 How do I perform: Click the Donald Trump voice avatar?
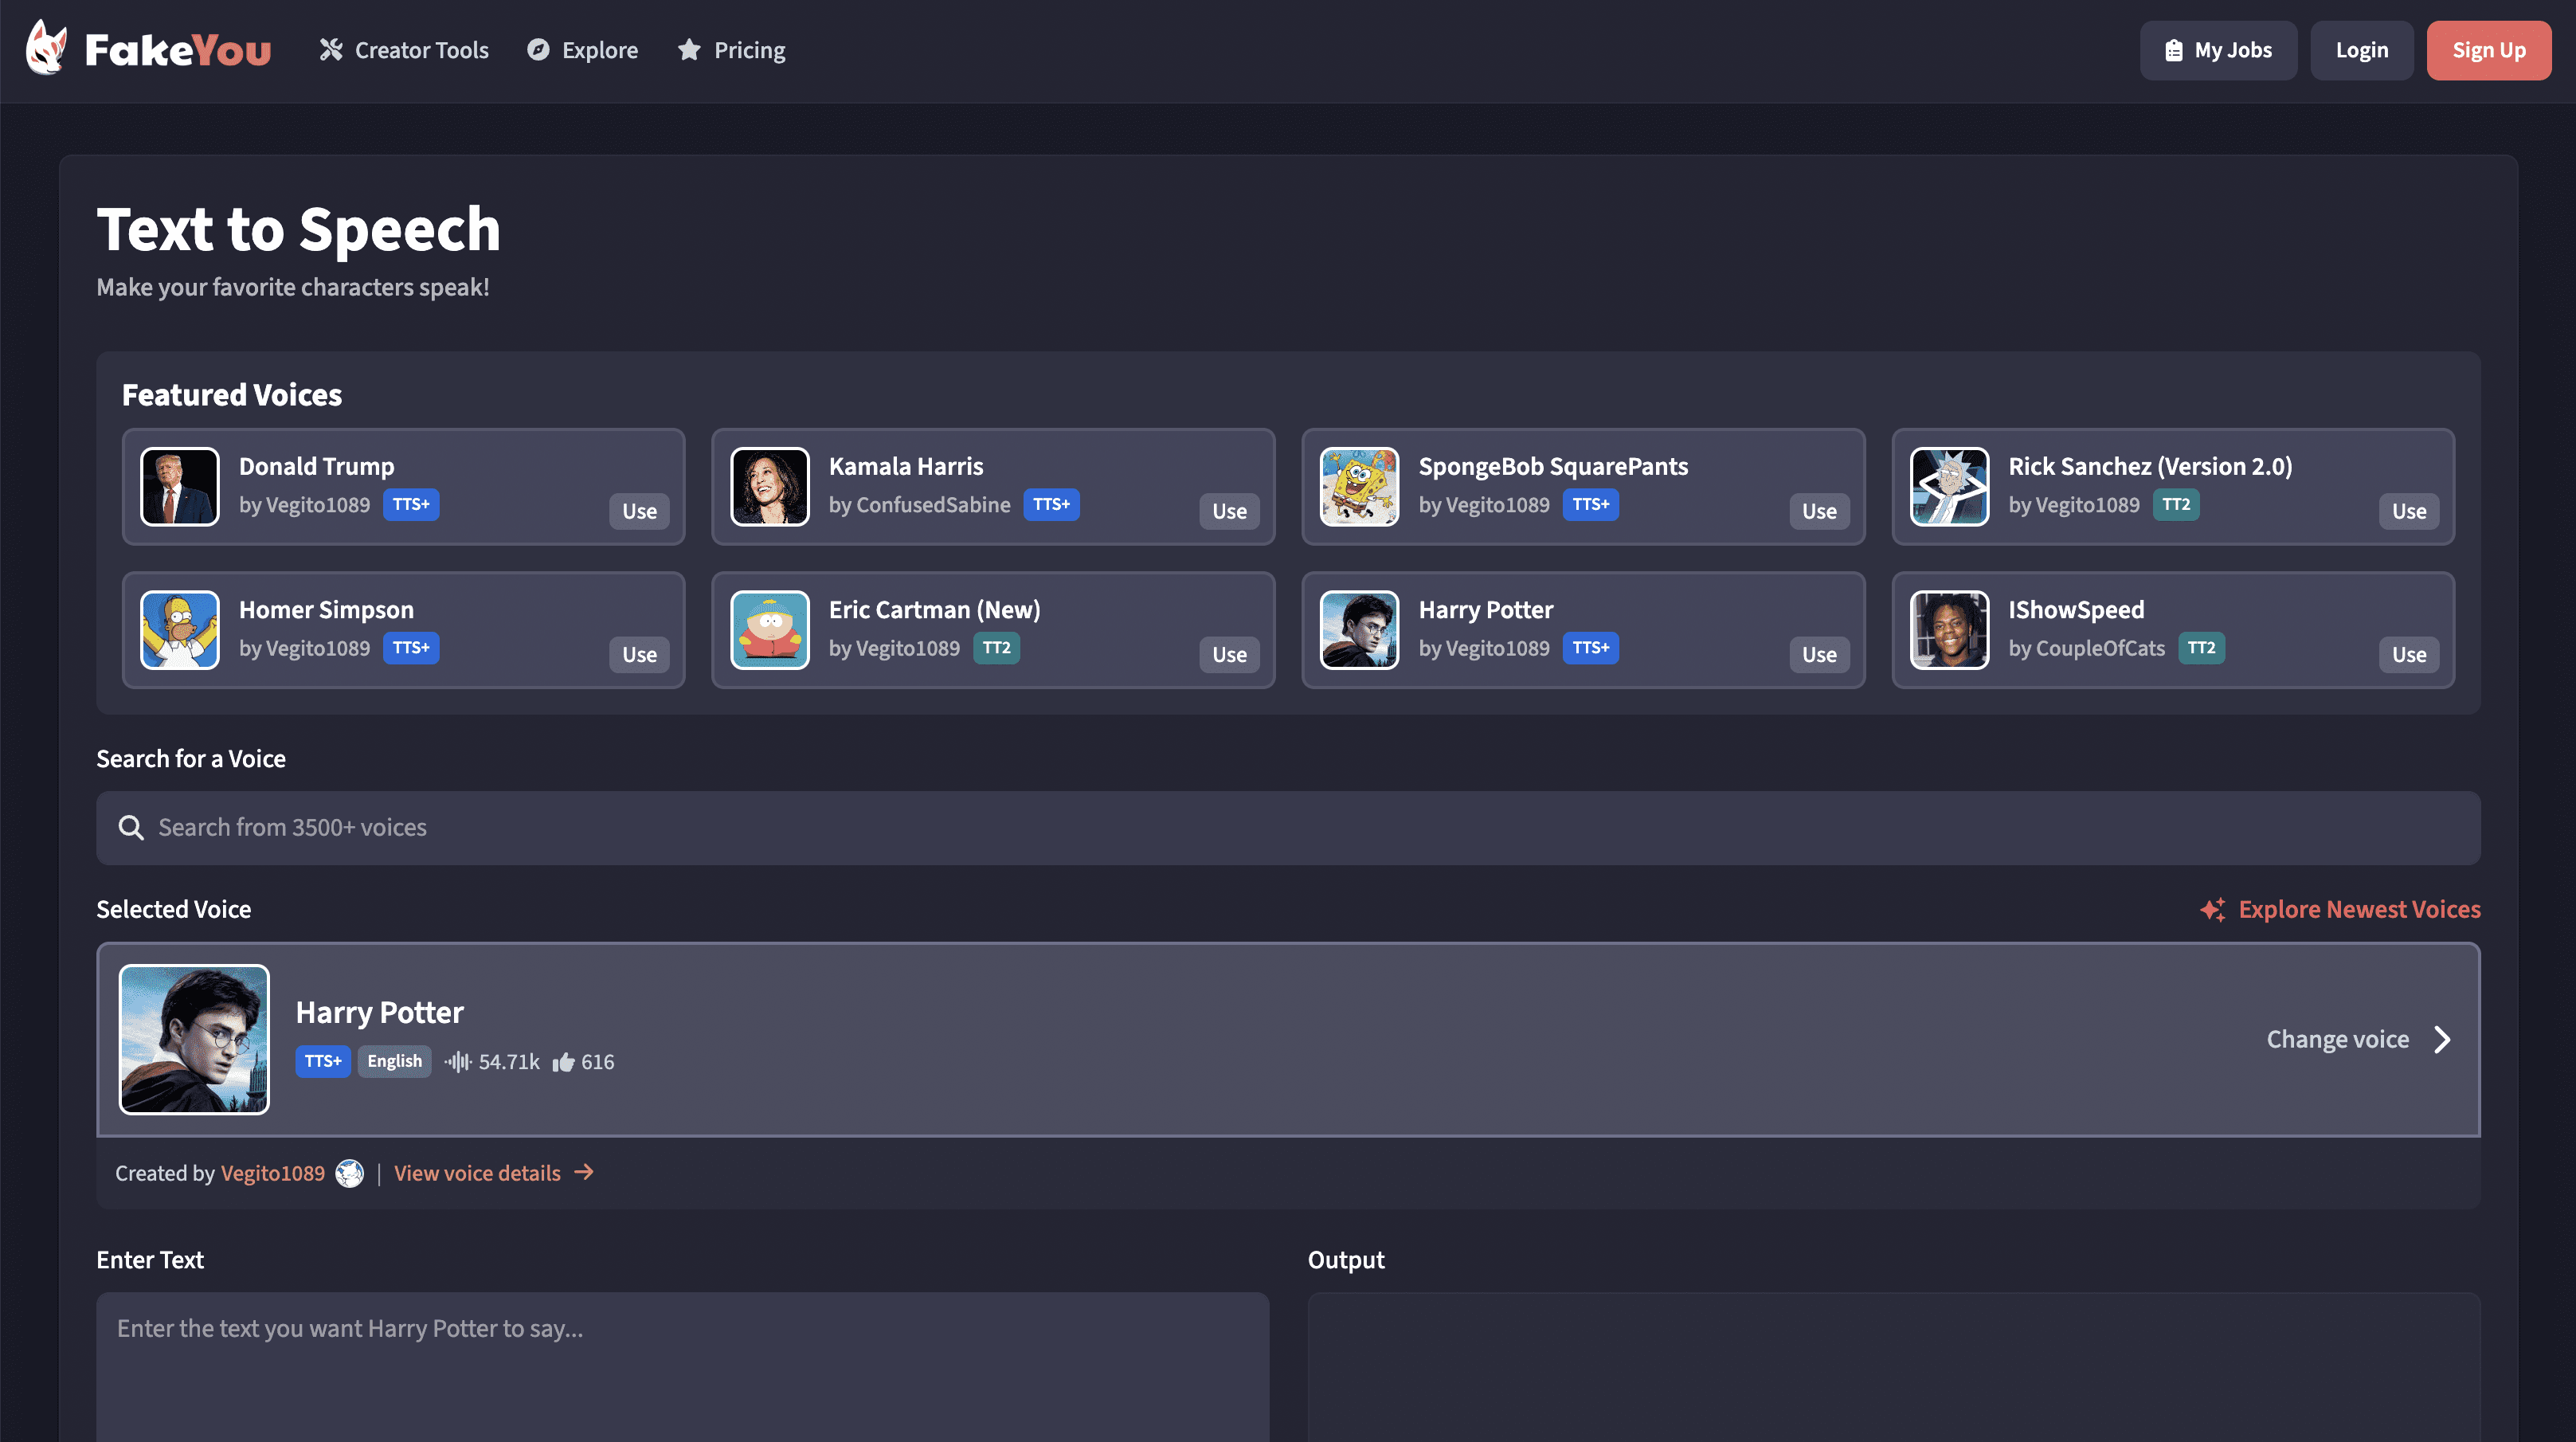180,487
